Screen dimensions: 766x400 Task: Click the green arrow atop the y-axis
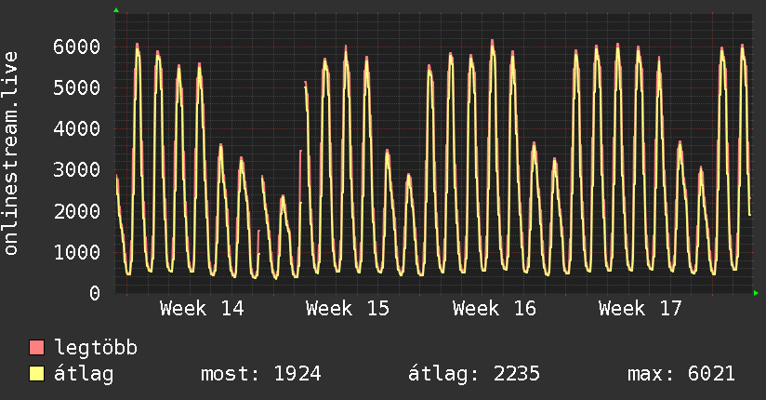[115, 10]
